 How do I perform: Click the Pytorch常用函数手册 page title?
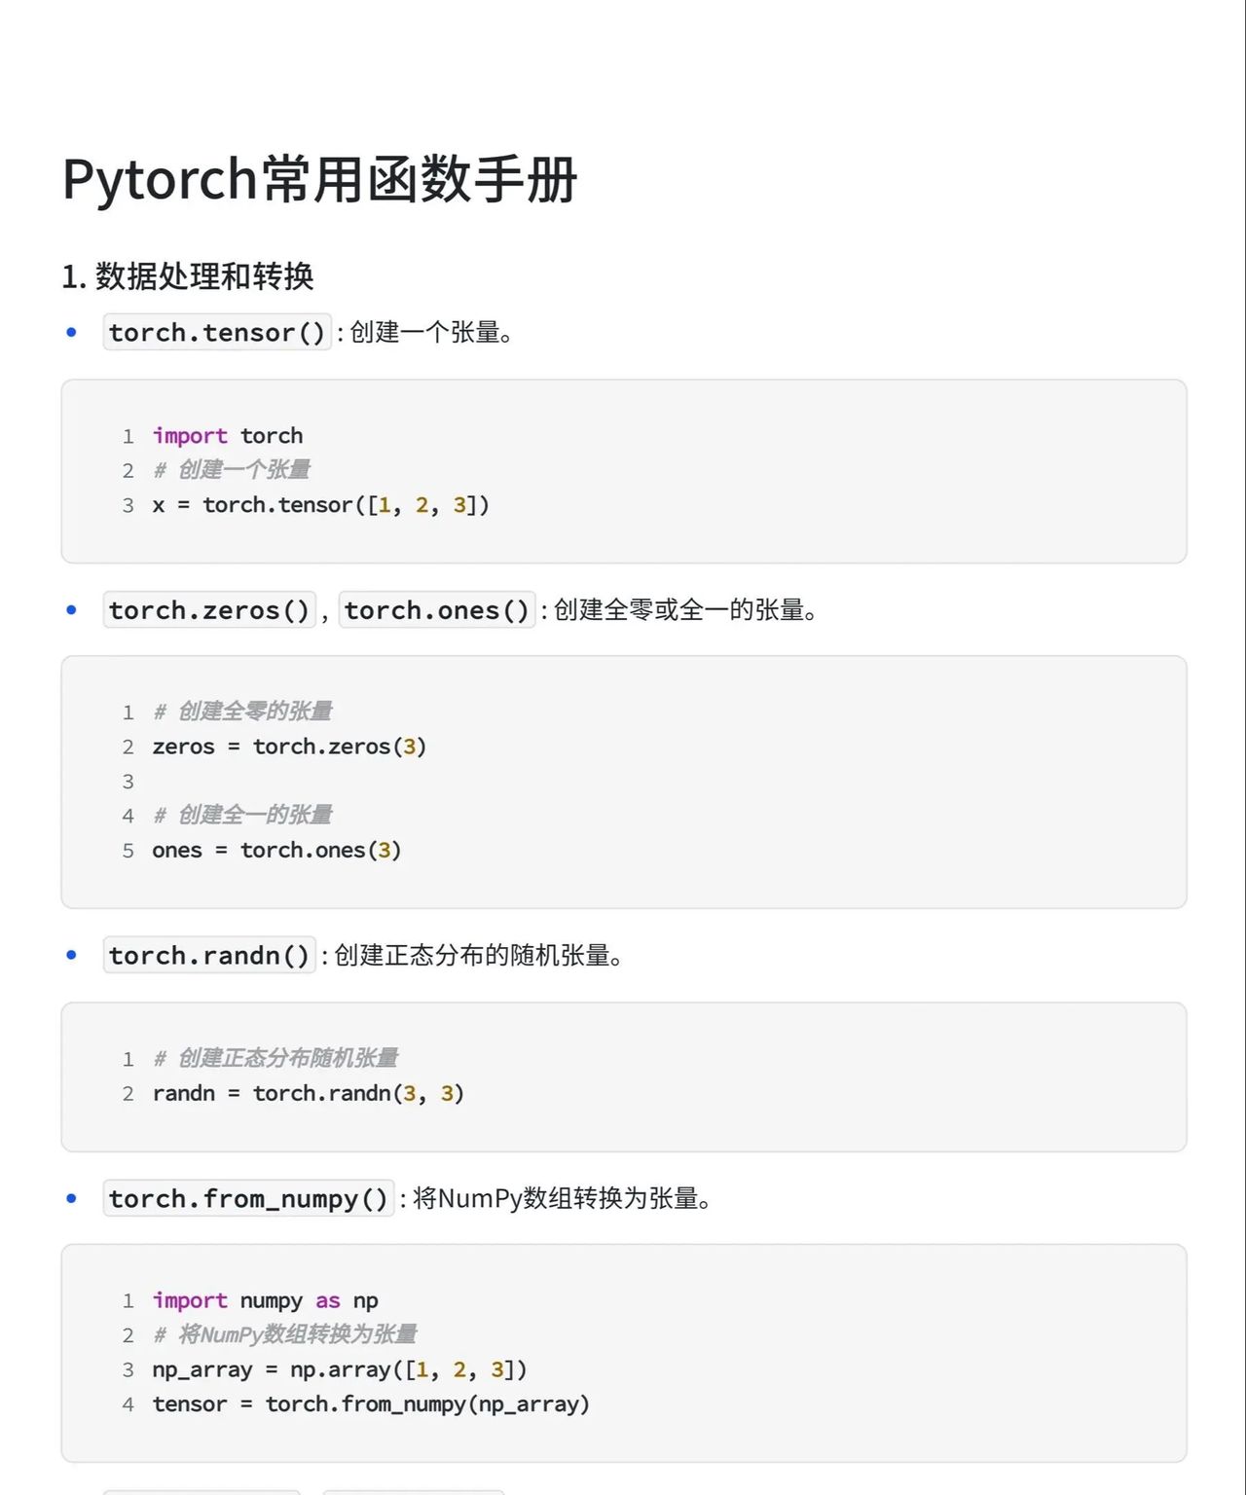pyautogui.click(x=319, y=180)
